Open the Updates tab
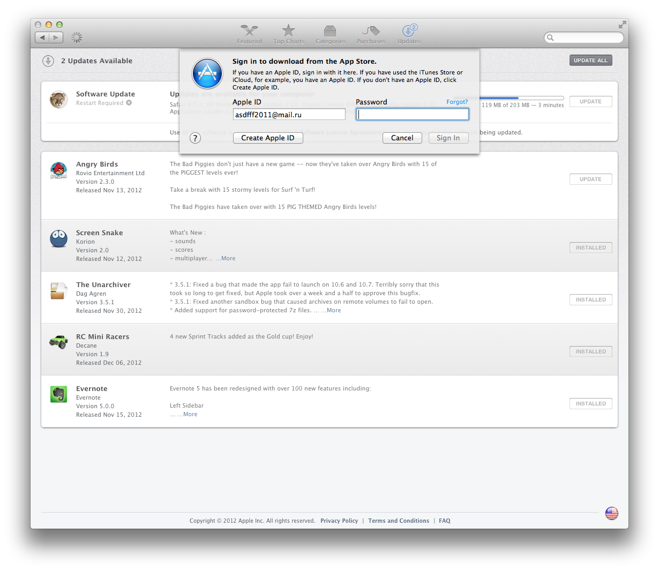 (x=409, y=34)
